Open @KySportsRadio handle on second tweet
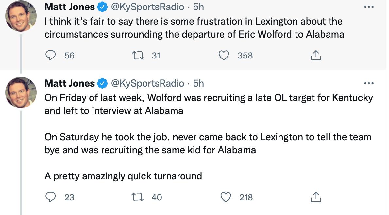This screenshot has height=215, width=389. coord(148,84)
